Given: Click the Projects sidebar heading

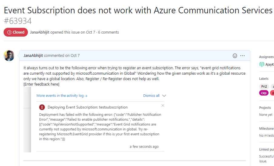Looking at the screenshot, I should click(x=265, y=108).
